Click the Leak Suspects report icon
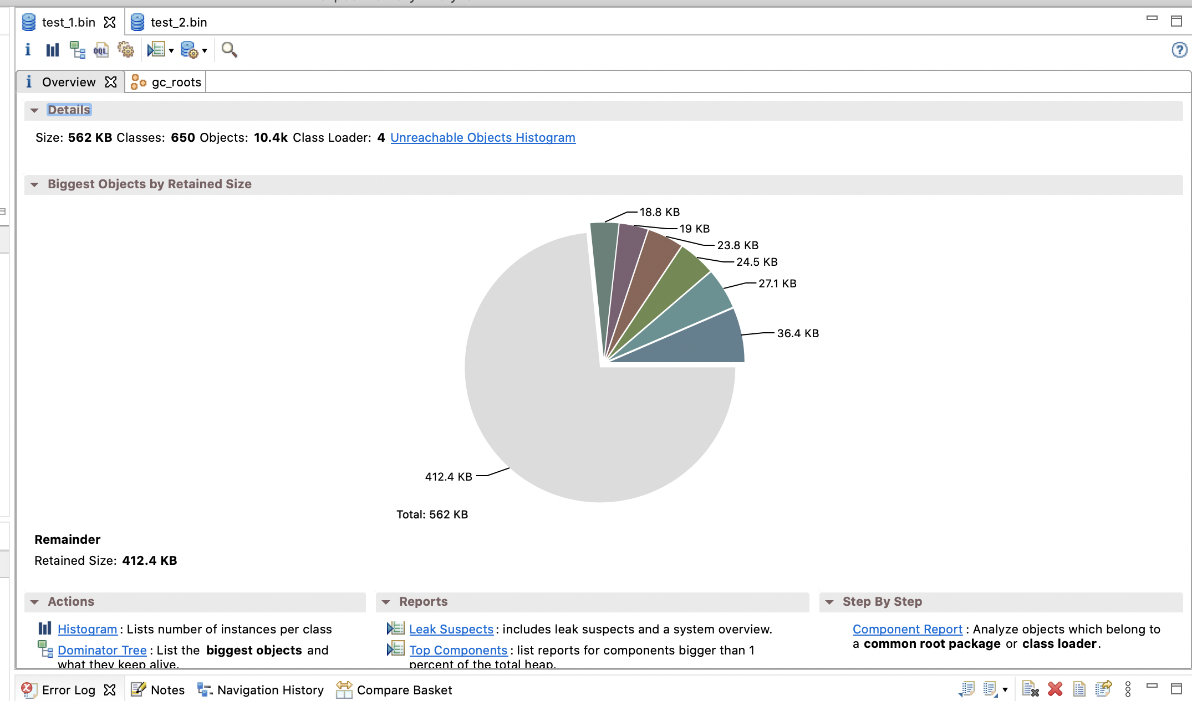Image resolution: width=1192 pixels, height=701 pixels. pyautogui.click(x=396, y=628)
